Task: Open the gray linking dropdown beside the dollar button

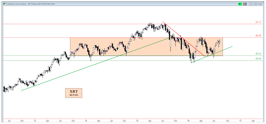Action: (245, 4)
